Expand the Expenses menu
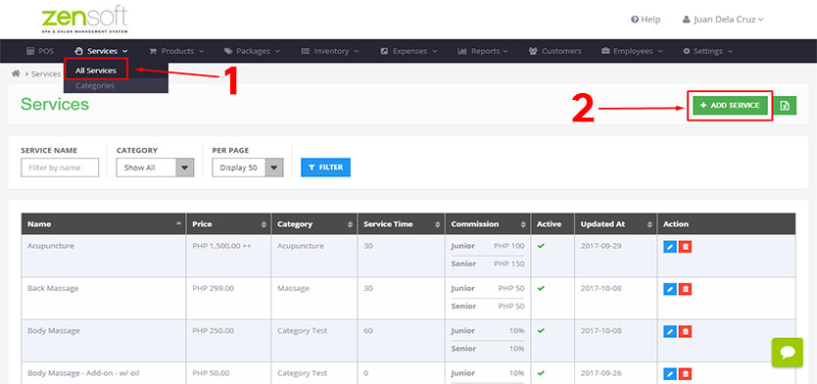 (409, 51)
